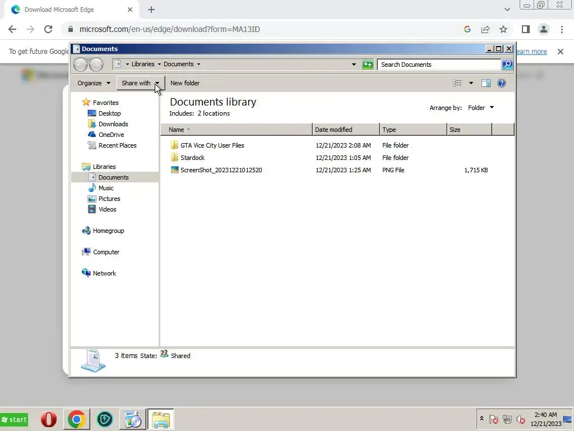Viewport: 574px width, 431px height.
Task: Open the Organize dropdown menu
Action: (94, 83)
